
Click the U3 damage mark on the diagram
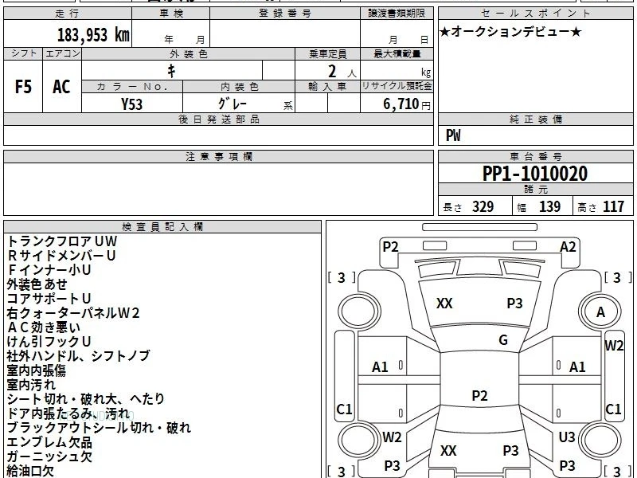567,437
